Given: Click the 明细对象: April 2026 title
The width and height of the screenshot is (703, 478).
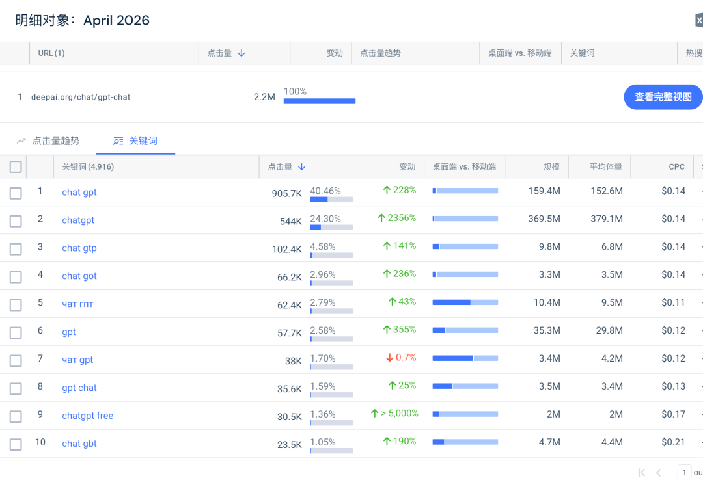Looking at the screenshot, I should pyautogui.click(x=83, y=20).
